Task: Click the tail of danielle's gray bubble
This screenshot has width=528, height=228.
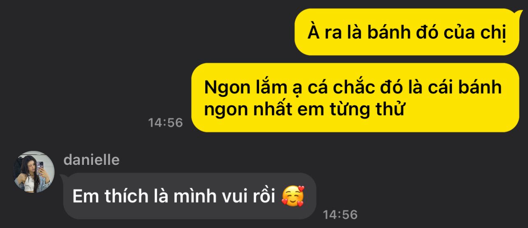Action: point(64,178)
